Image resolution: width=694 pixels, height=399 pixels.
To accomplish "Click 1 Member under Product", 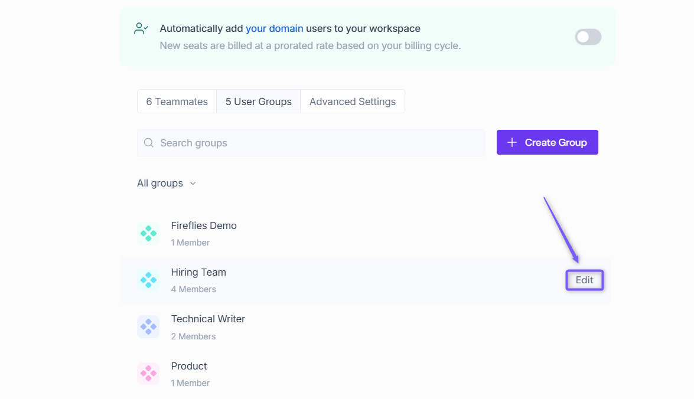I will tap(190, 383).
